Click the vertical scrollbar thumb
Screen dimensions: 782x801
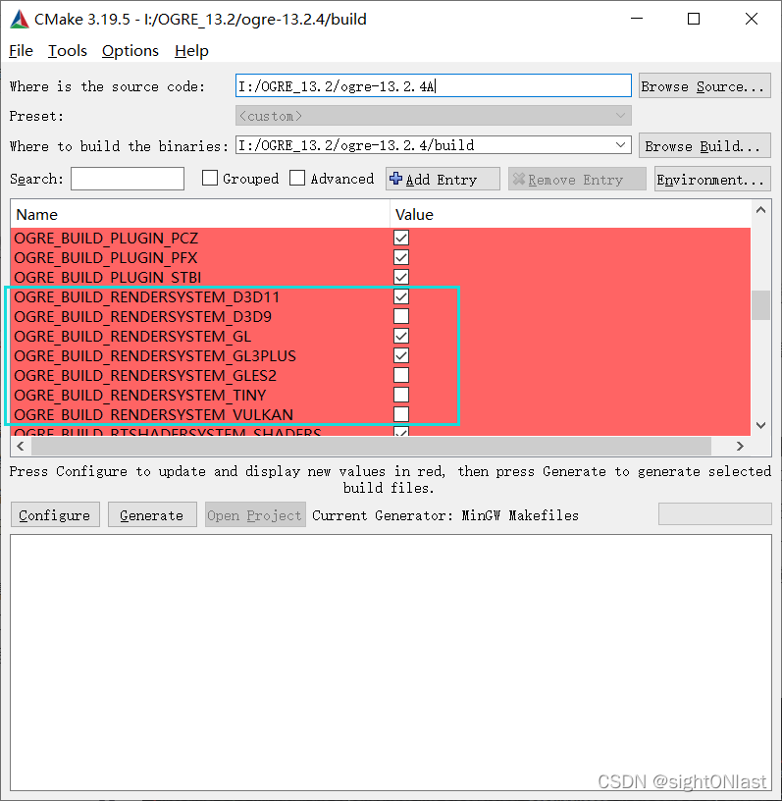[760, 305]
